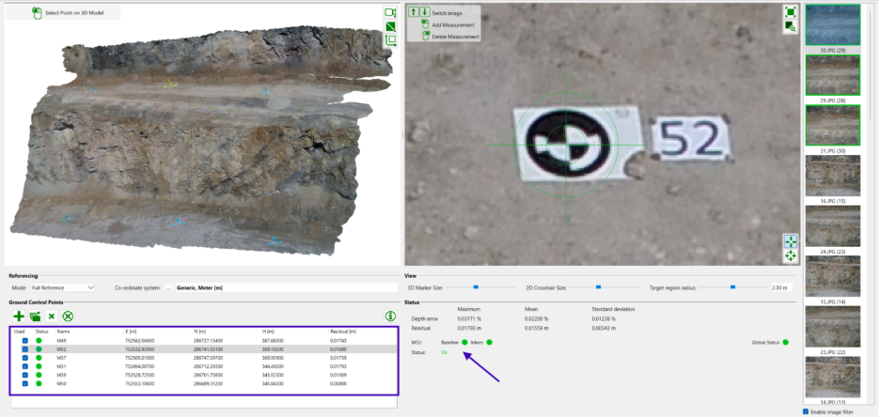This screenshot has height=417, width=880.
Task: Disable the Enable image filter checkbox
Action: tap(807, 411)
